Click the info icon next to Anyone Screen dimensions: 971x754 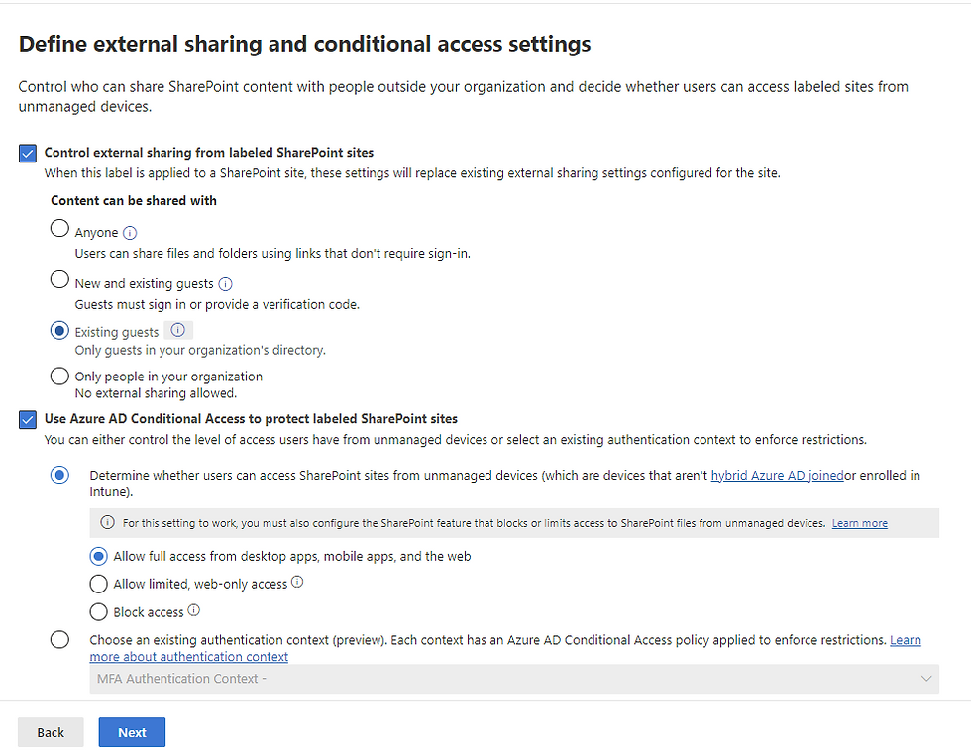point(130,233)
